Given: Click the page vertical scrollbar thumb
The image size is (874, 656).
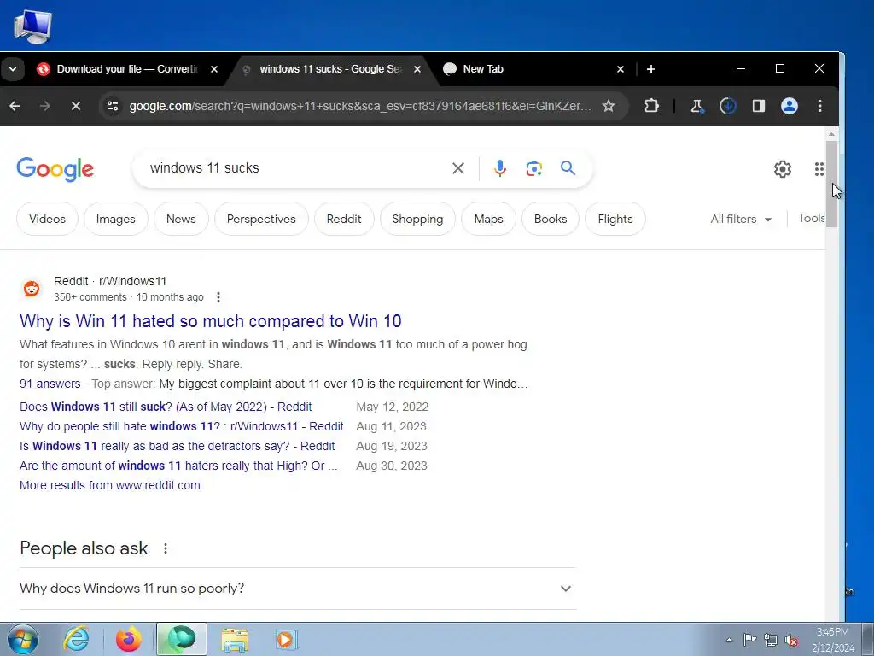Looking at the screenshot, I should click(831, 184).
